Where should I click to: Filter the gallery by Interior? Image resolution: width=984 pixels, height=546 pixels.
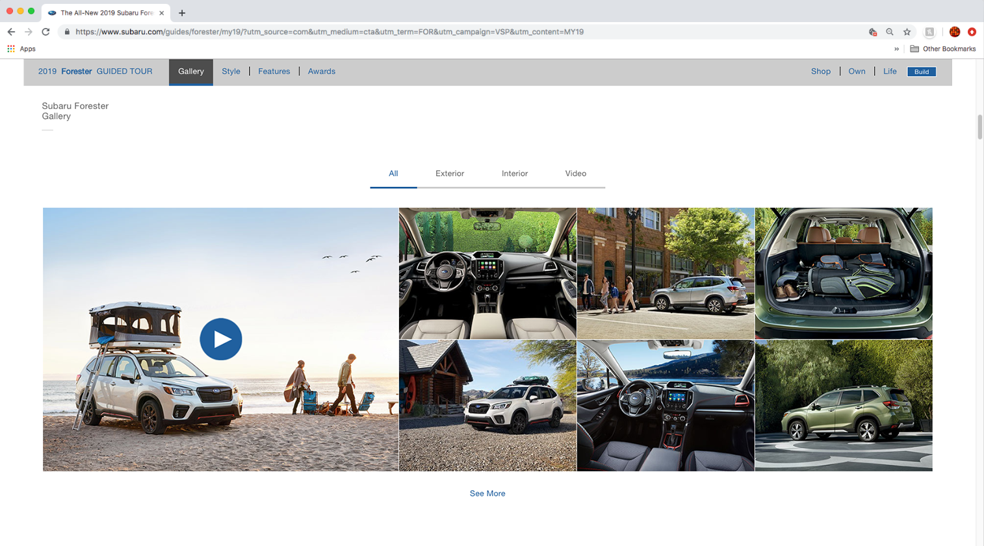(515, 173)
